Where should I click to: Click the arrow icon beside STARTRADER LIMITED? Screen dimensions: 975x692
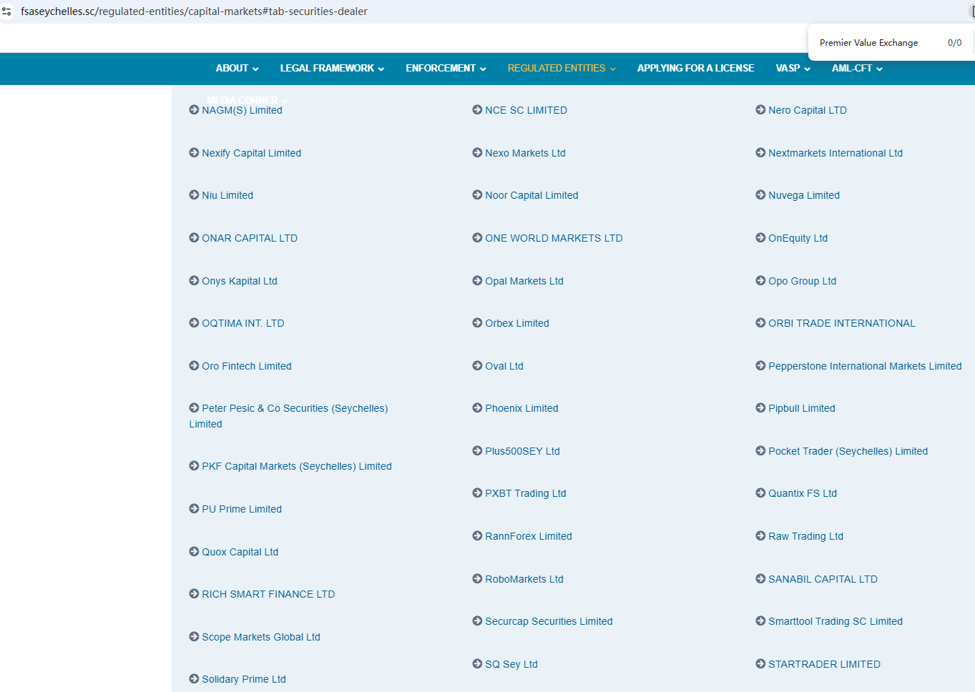click(760, 663)
